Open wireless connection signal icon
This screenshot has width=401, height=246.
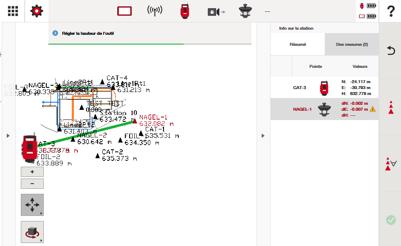click(x=155, y=11)
